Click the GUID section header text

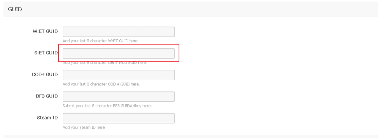15,9
